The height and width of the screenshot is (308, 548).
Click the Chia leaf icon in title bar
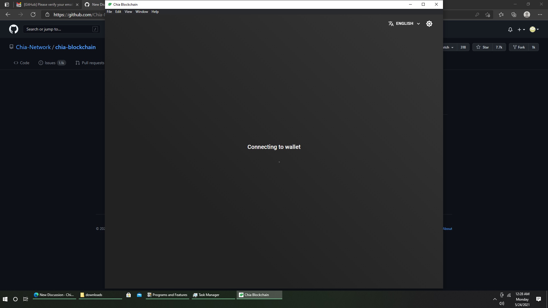110,4
